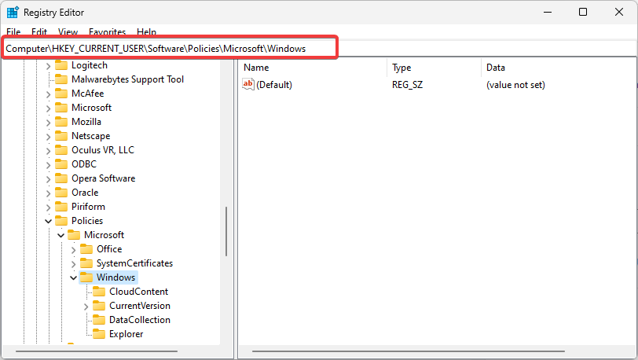
Task: Click the CurrentVersion folder icon
Action: click(x=99, y=306)
